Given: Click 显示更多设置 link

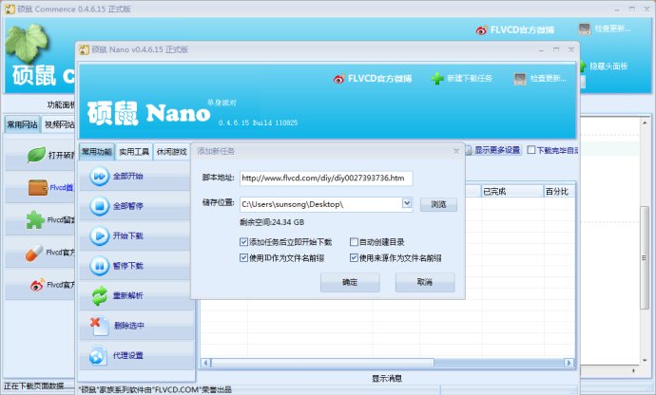Looking at the screenshot, I should tap(497, 150).
